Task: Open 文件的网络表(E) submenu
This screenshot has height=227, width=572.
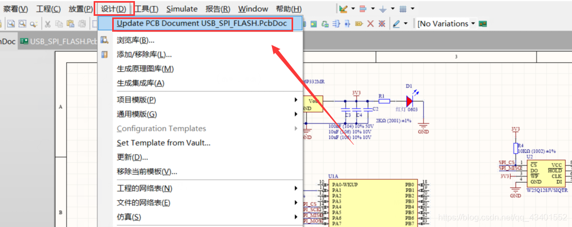Action: [x=201, y=203]
